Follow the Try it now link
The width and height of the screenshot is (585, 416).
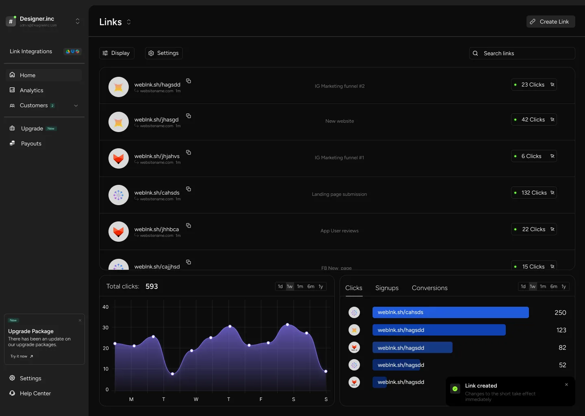[22, 356]
